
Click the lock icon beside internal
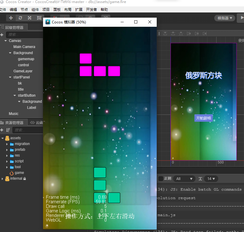(25, 178)
